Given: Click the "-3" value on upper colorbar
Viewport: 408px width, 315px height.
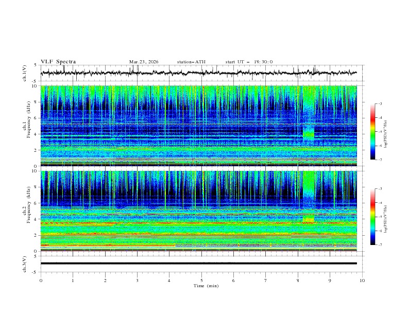Looking at the screenshot, I should (x=380, y=103).
